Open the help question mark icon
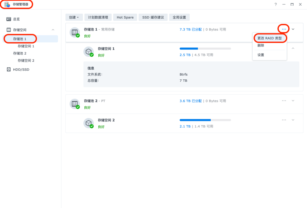This screenshot has width=307, height=208. pos(275,5)
